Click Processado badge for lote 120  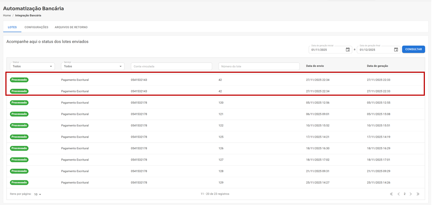(19, 102)
